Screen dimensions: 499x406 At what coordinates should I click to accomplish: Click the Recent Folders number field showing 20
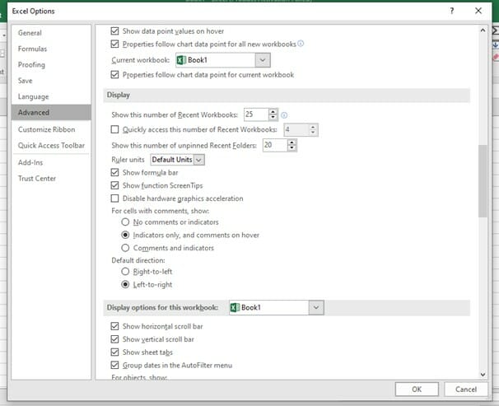(x=275, y=146)
